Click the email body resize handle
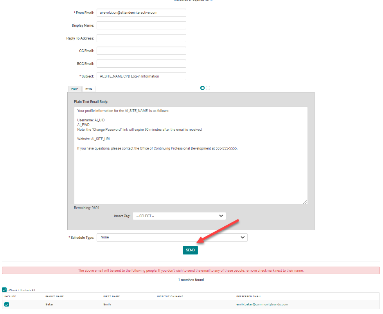The image size is (383, 314). click(x=305, y=202)
